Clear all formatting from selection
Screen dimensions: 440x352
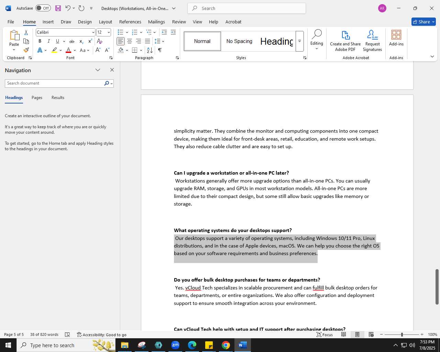[100, 41]
